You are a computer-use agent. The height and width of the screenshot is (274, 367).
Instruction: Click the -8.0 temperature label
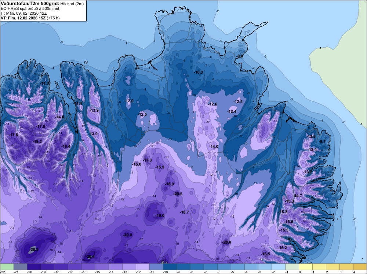(240, 56)
